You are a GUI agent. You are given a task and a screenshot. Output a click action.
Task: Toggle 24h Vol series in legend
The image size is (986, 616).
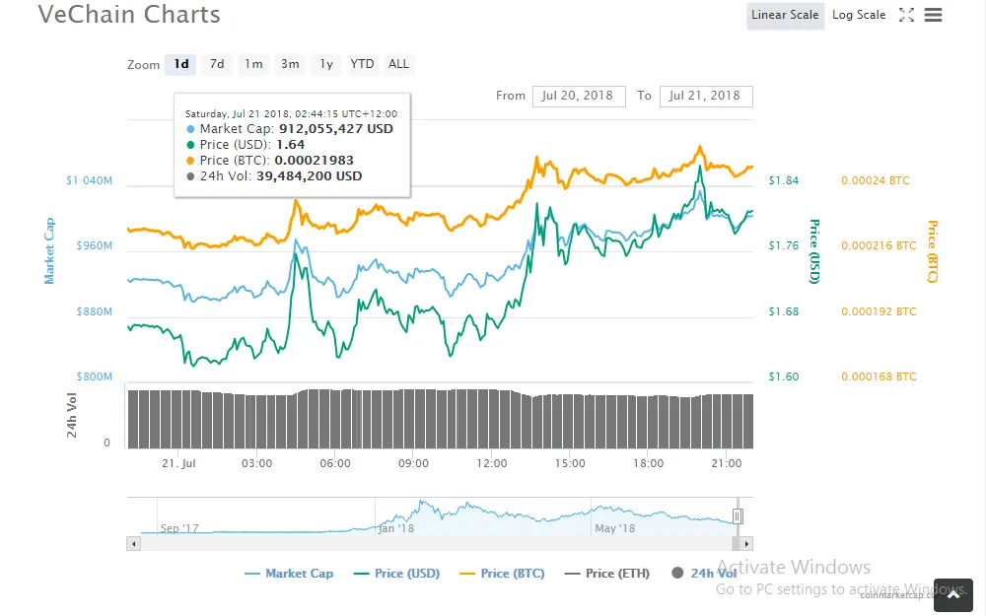[704, 574]
